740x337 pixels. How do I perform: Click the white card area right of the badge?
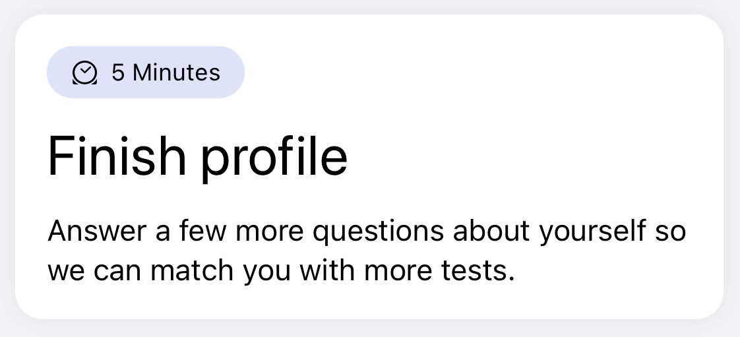click(x=481, y=73)
